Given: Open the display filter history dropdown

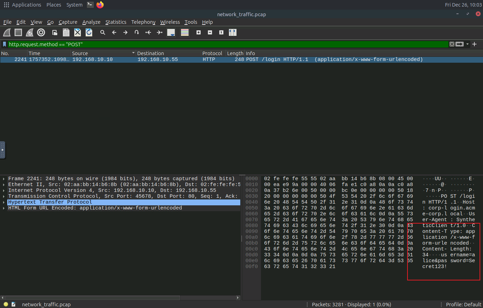Looking at the screenshot, I should point(467,44).
